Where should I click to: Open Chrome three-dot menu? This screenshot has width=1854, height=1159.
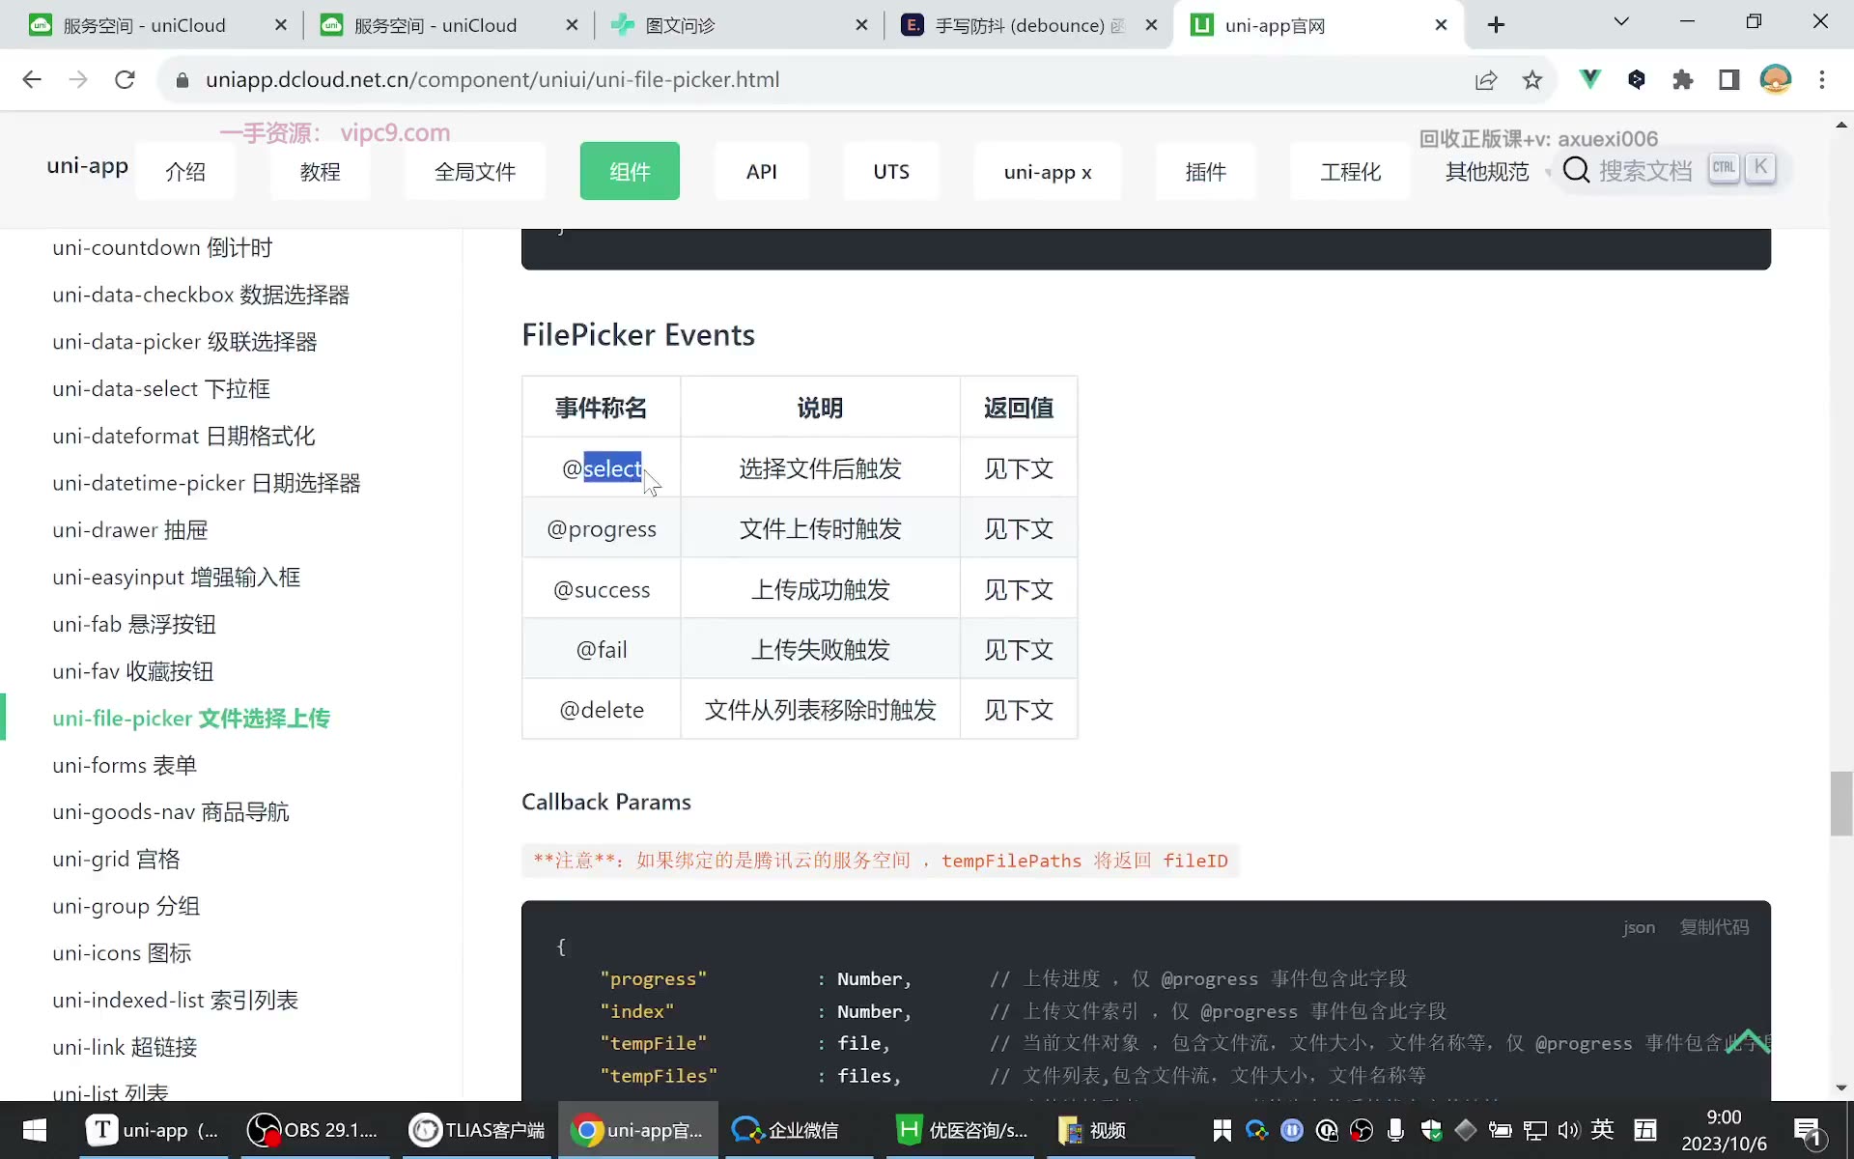(1822, 80)
